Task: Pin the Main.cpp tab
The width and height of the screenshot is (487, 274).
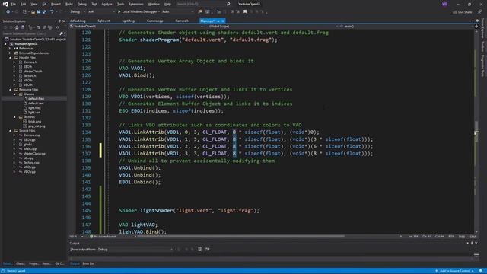Action: click(218, 21)
